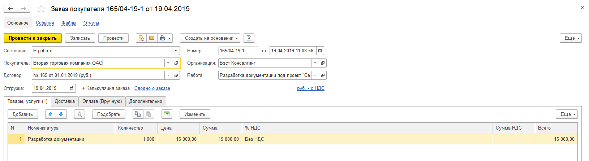
Task: Click the Записать button
Action: coord(80,38)
